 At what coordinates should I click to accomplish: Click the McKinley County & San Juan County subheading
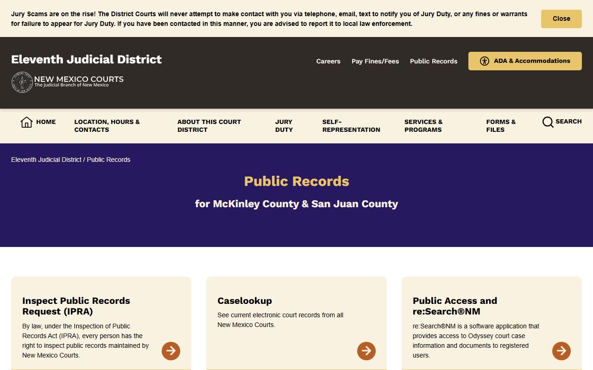tap(296, 204)
